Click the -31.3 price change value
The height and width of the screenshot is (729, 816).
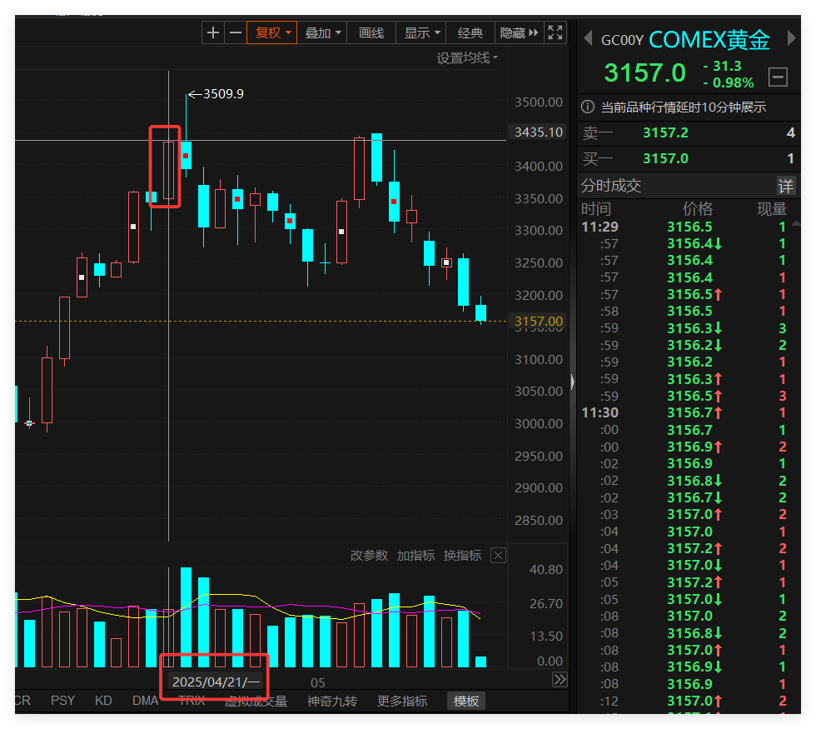(x=722, y=66)
